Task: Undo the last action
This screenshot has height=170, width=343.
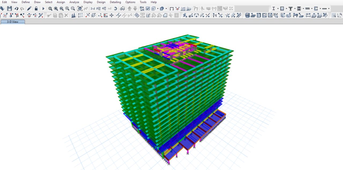Action: point(17,9)
